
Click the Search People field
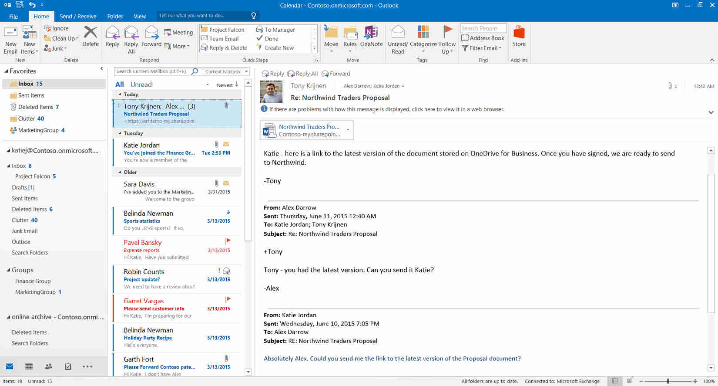click(483, 28)
